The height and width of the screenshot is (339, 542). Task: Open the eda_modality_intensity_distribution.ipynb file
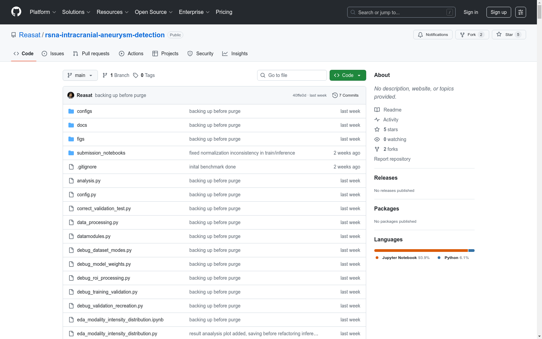[x=120, y=320]
